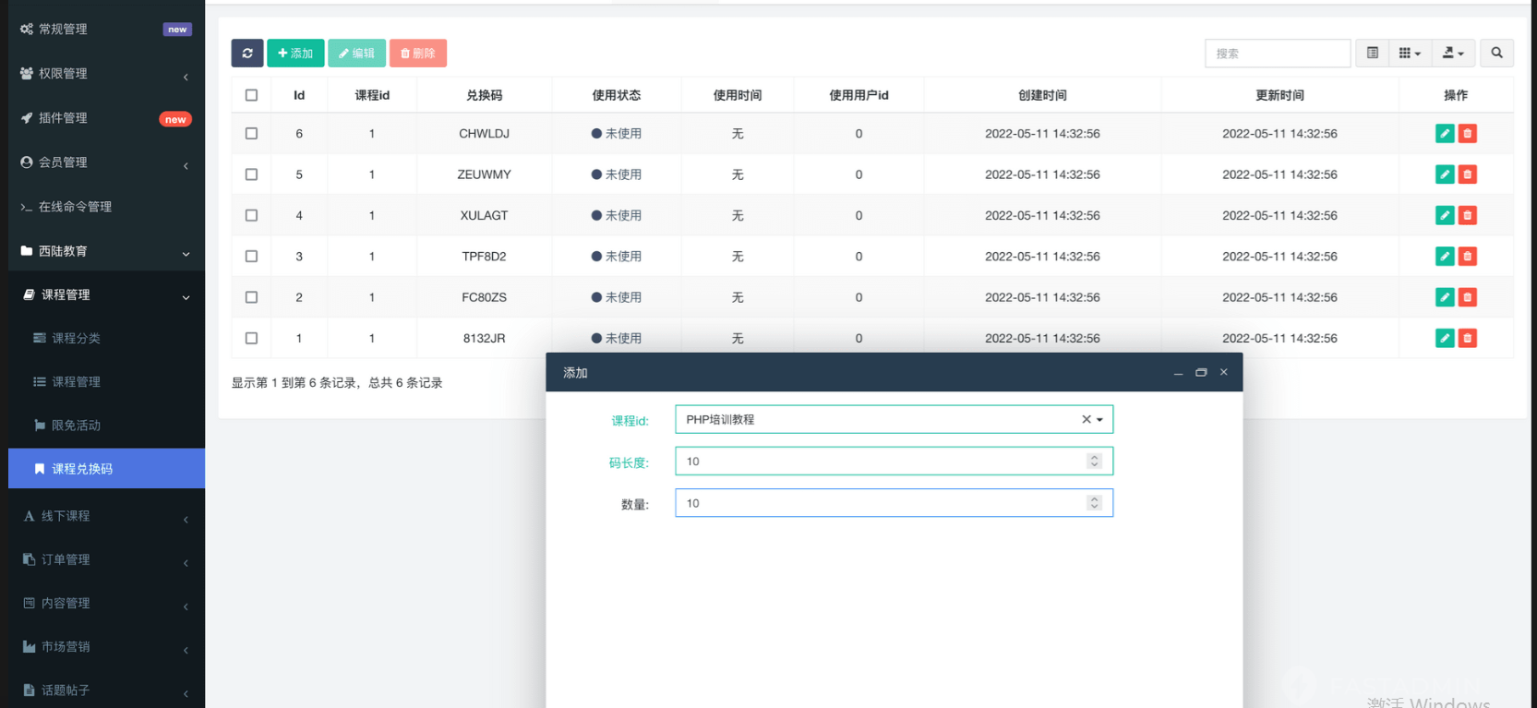Image resolution: width=1537 pixels, height=708 pixels.
Task: Click the 未使用 status in XULAGT row
Action: click(617, 215)
